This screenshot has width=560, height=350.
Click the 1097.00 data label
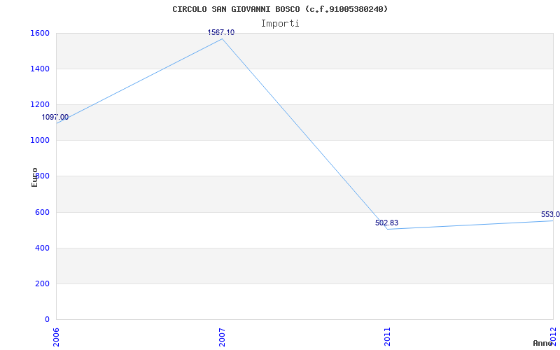(55, 117)
